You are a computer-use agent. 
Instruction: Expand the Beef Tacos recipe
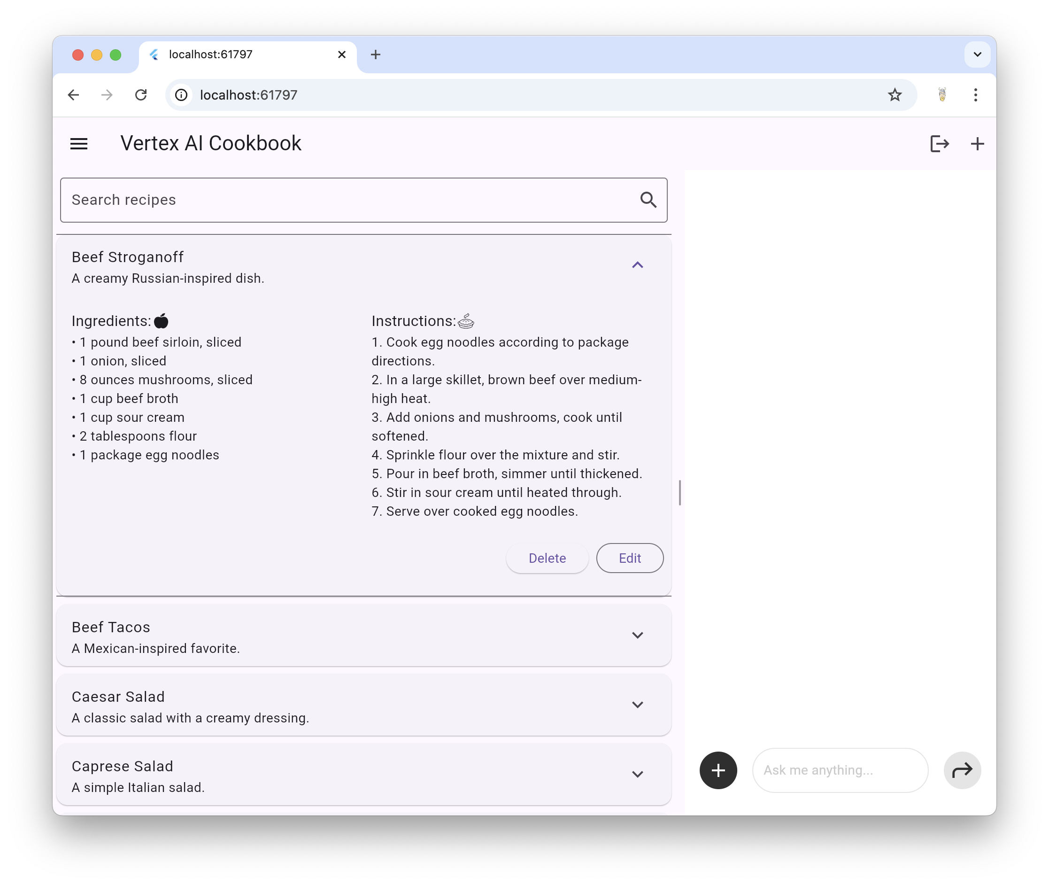[x=637, y=635]
